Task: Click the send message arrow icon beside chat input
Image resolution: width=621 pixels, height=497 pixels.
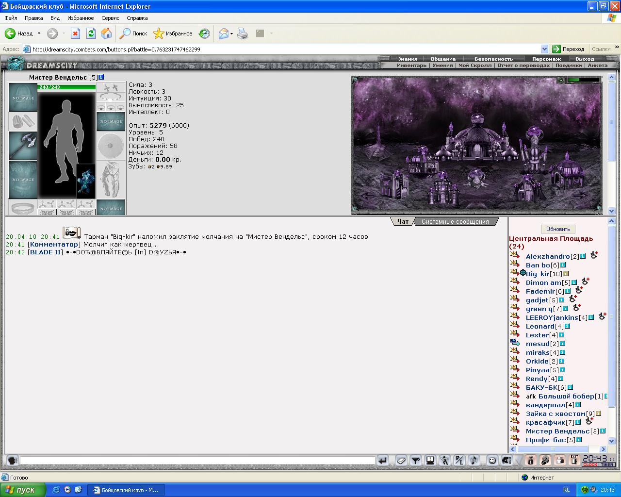Action: point(383,460)
